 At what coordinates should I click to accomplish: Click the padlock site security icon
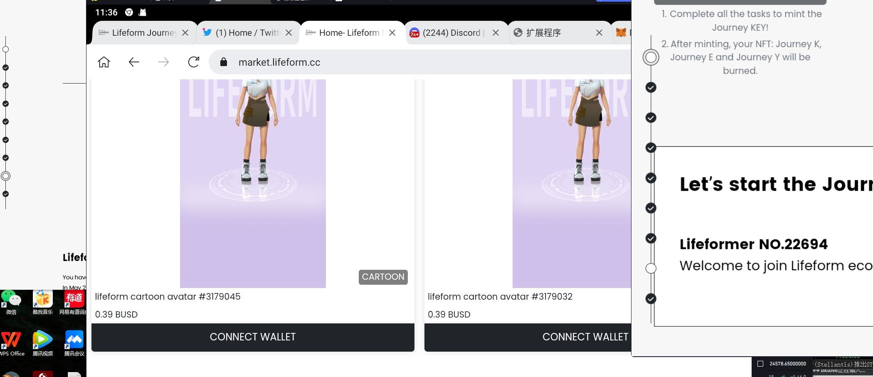point(224,62)
